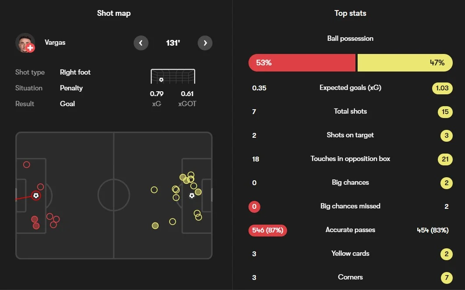Go to the next shot arrow
The height and width of the screenshot is (290, 465).
tap(205, 43)
